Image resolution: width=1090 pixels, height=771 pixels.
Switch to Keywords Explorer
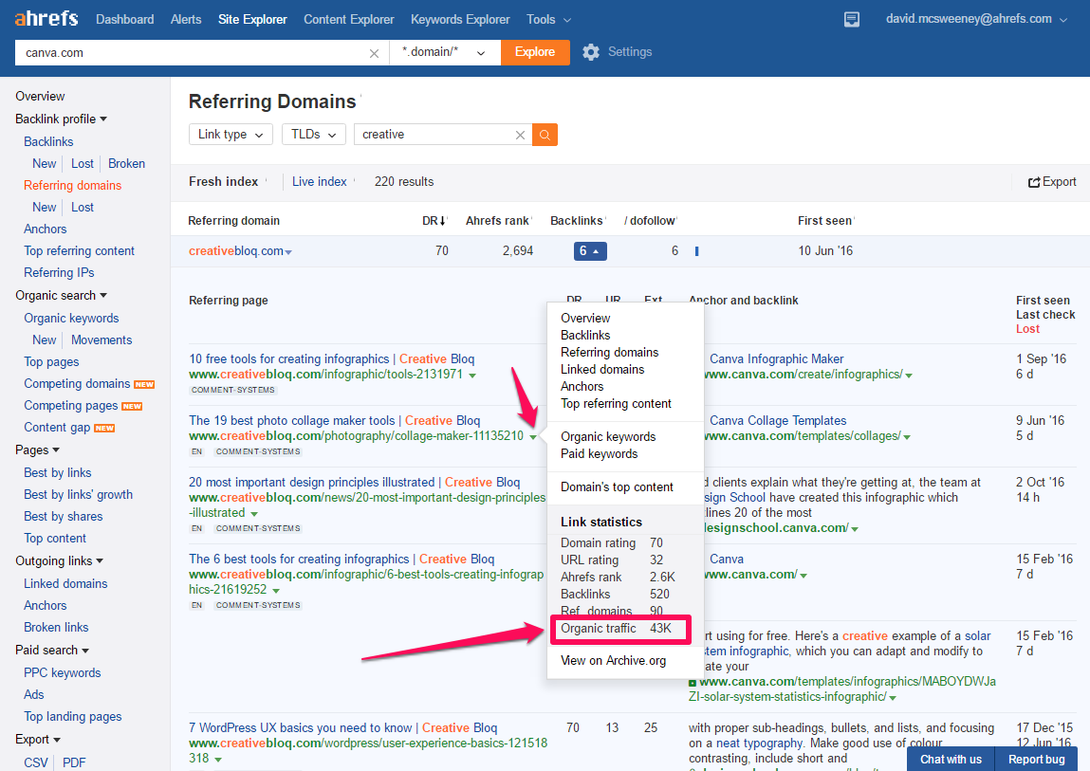pos(460,20)
